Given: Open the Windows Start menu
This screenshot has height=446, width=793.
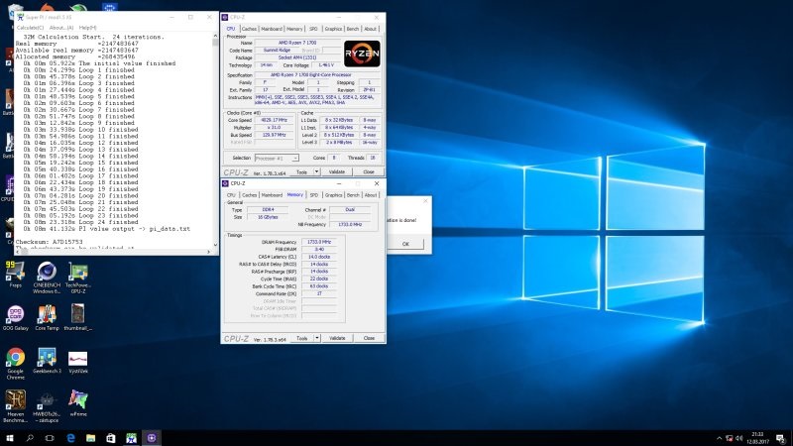Looking at the screenshot, I should (x=10, y=438).
